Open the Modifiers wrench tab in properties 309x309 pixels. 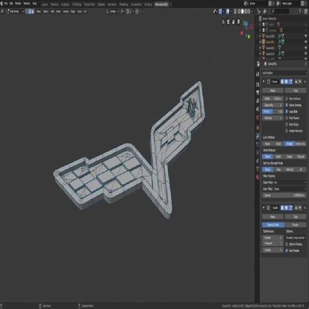pyautogui.click(x=258, y=136)
